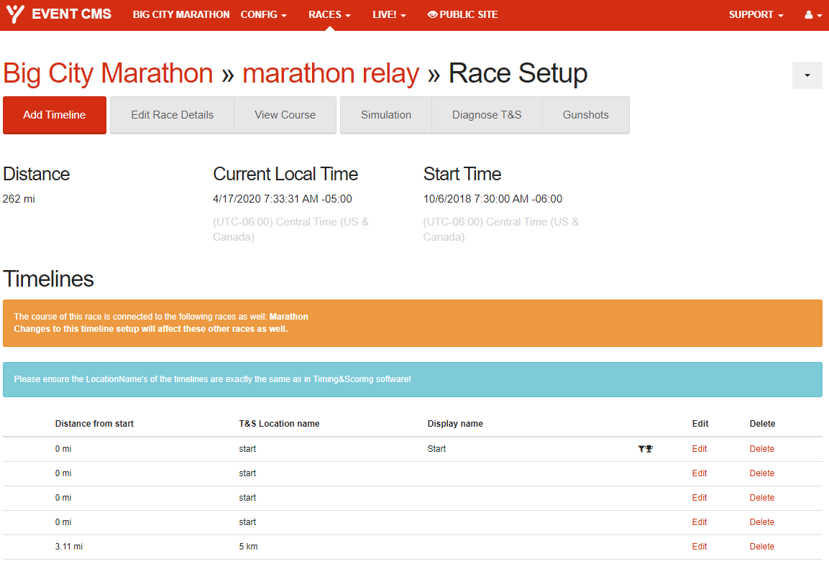Viewport: 829px width, 561px height.
Task: Click Big City Marathon in navbar
Action: pos(181,15)
